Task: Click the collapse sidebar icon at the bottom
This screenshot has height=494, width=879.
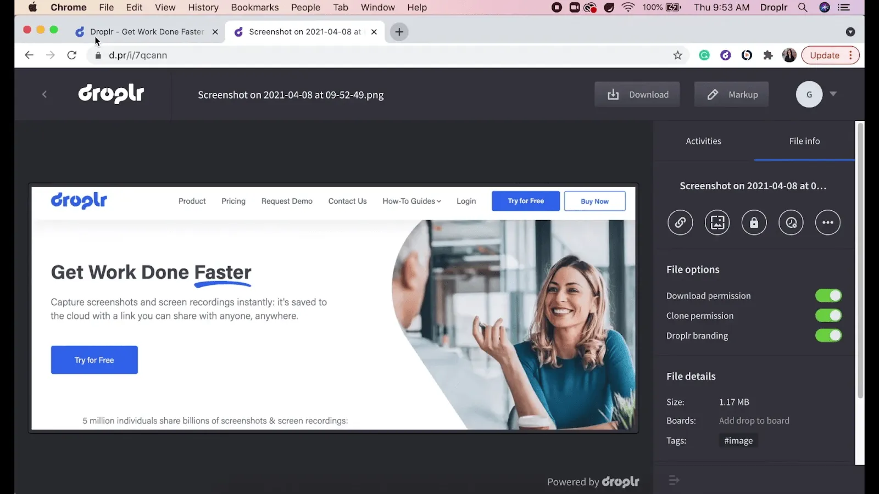Action: pos(674,480)
